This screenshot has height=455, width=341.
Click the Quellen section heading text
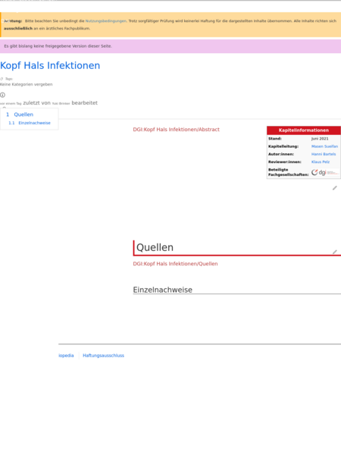(155, 247)
